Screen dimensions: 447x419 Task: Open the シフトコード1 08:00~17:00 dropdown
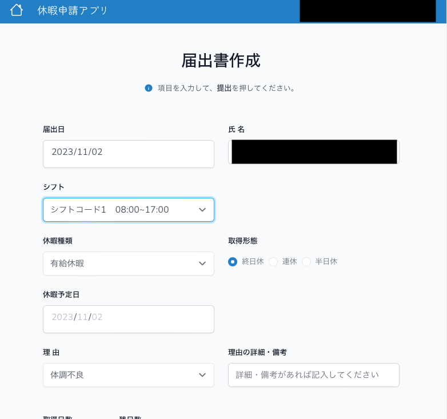120,210
